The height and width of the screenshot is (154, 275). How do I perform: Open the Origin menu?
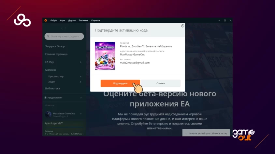(x=53, y=20)
